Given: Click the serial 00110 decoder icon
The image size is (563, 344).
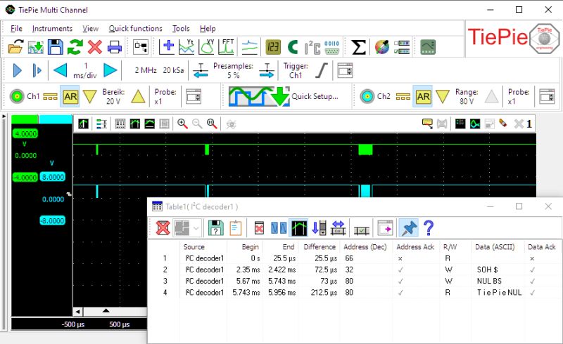Looking at the screenshot, I should point(331,47).
